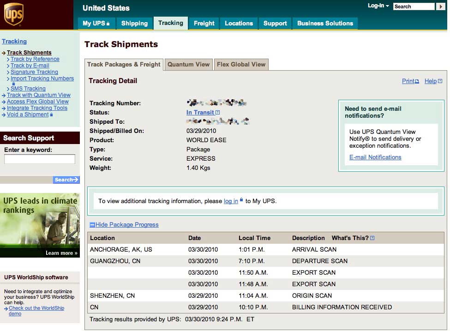Click the 11:48 A.M. local time cell
The height and width of the screenshot is (331, 450).
point(253,284)
